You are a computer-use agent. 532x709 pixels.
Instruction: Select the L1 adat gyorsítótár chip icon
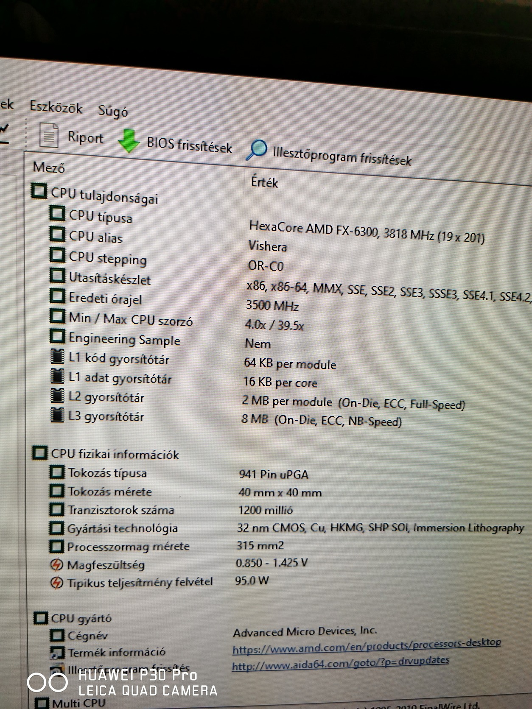[57, 376]
